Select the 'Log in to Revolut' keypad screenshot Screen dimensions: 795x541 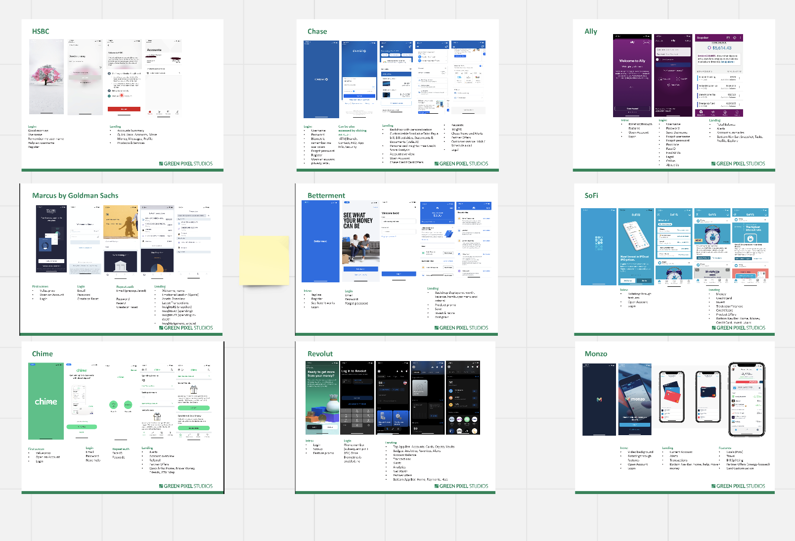[x=357, y=398]
